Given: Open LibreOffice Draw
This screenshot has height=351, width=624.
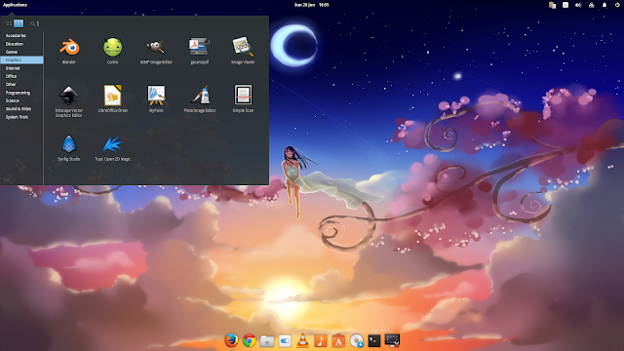Looking at the screenshot, I should pyautogui.click(x=113, y=98).
